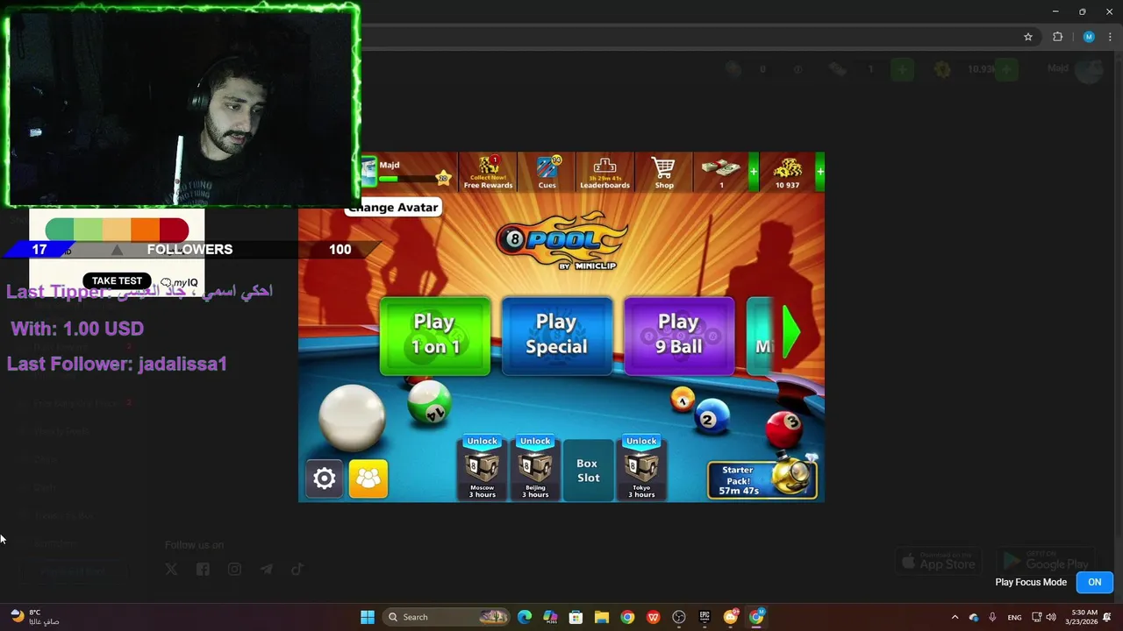Click the level 20 star badge
The image size is (1123, 631).
click(x=443, y=179)
